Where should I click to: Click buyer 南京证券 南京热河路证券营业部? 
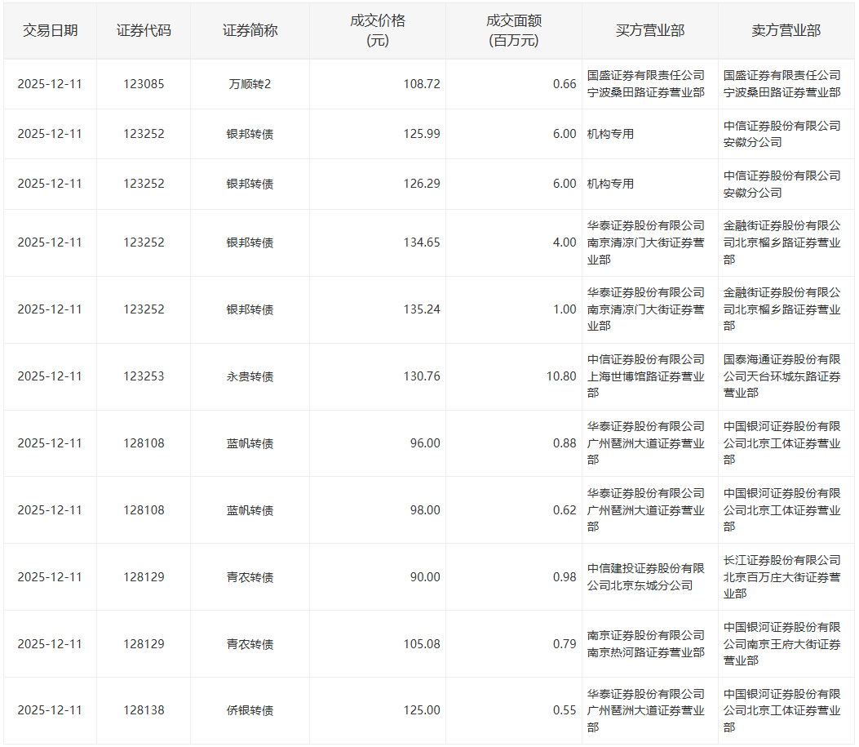pyautogui.click(x=645, y=643)
